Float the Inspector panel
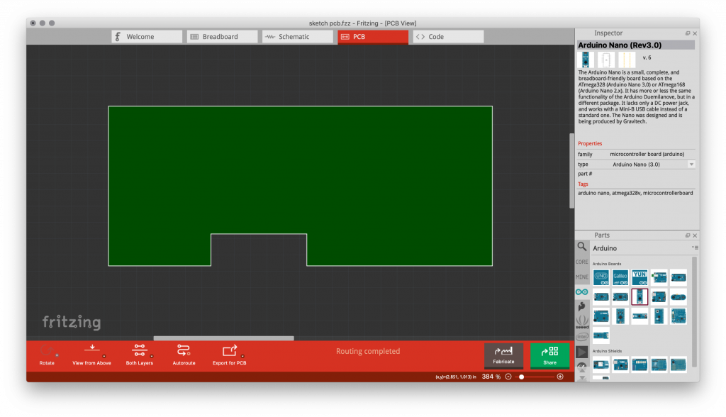726x417 pixels. point(688,33)
